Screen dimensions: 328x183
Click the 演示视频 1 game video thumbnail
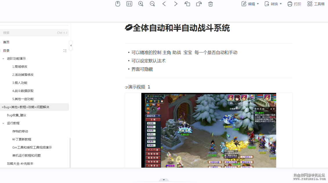point(209,130)
